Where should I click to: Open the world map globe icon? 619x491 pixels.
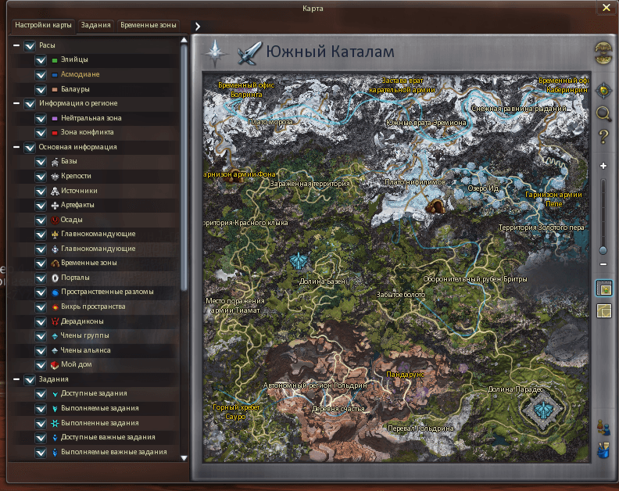603,54
